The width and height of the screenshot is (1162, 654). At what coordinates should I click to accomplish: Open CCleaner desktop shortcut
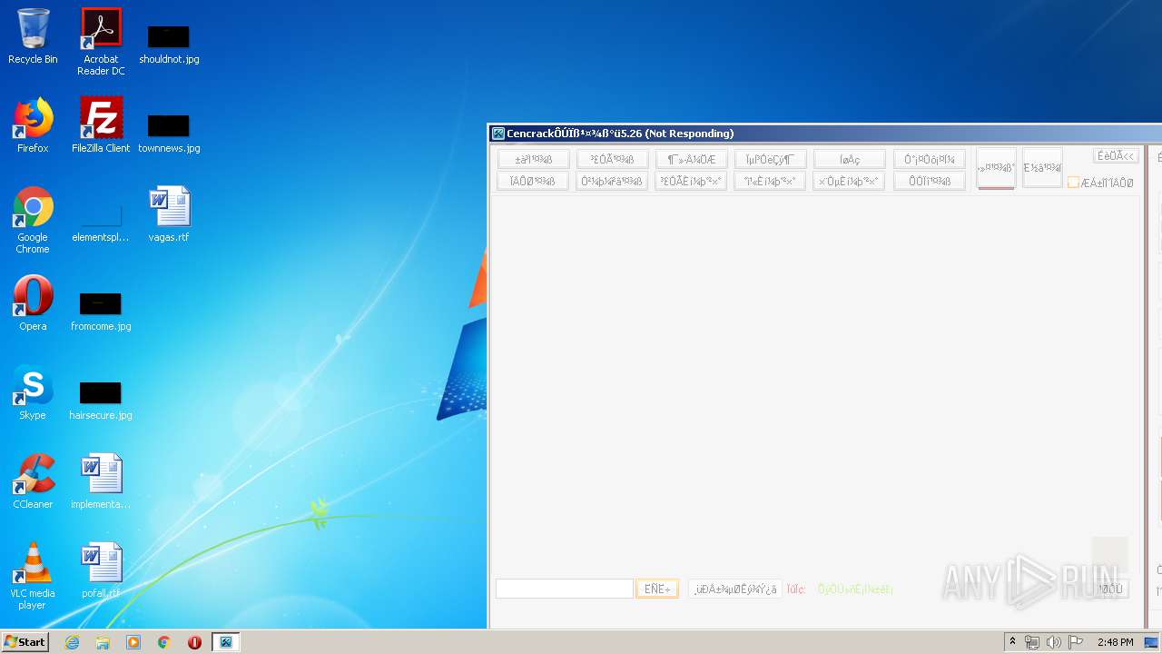tap(33, 481)
